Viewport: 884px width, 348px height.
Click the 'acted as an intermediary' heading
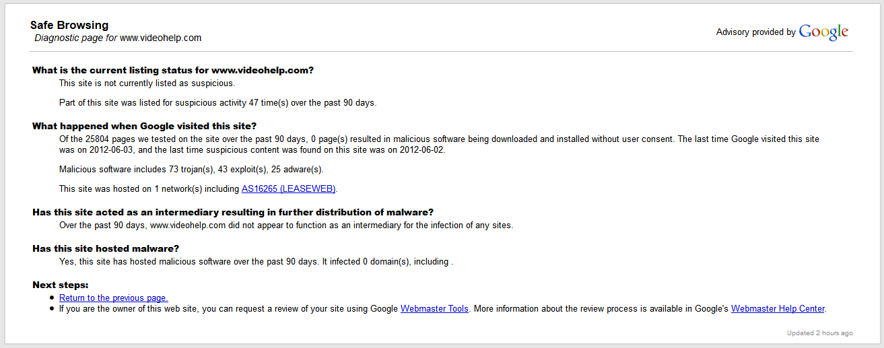click(x=233, y=212)
